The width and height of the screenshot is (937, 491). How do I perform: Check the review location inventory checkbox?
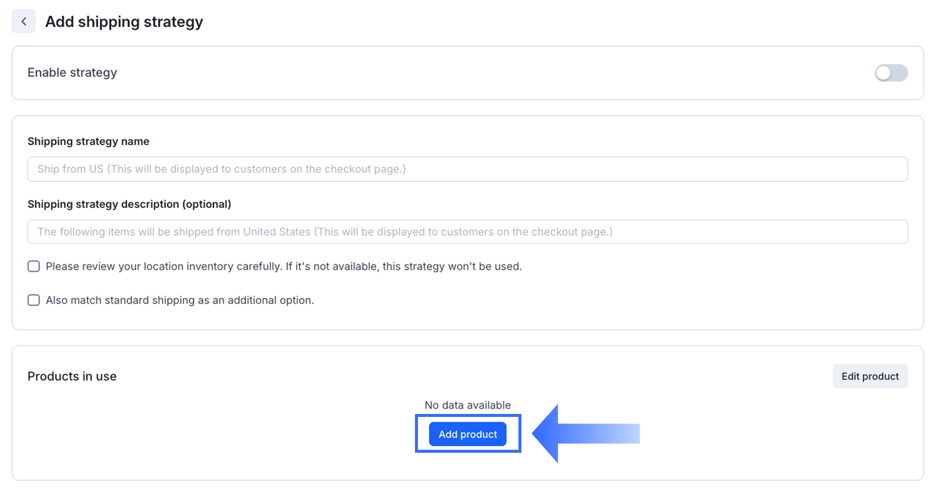pos(34,266)
